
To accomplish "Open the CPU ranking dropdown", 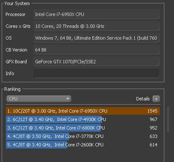I will coord(39,99).
